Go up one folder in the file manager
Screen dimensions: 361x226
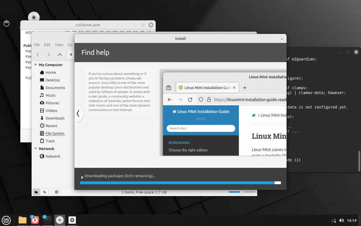pyautogui.click(x=60, y=55)
